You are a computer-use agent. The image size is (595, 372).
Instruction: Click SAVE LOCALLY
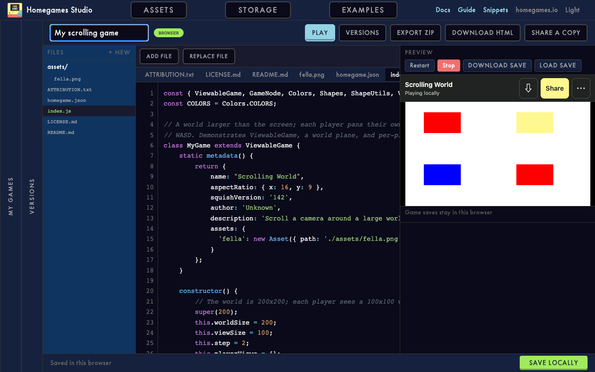click(x=553, y=363)
